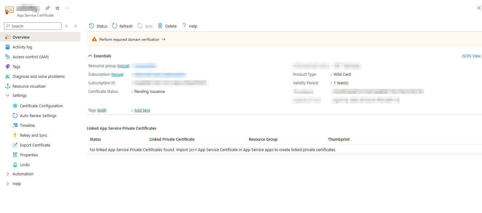This screenshot has height=213, width=482.
Task: Open Status from the command bar
Action: [x=98, y=26]
